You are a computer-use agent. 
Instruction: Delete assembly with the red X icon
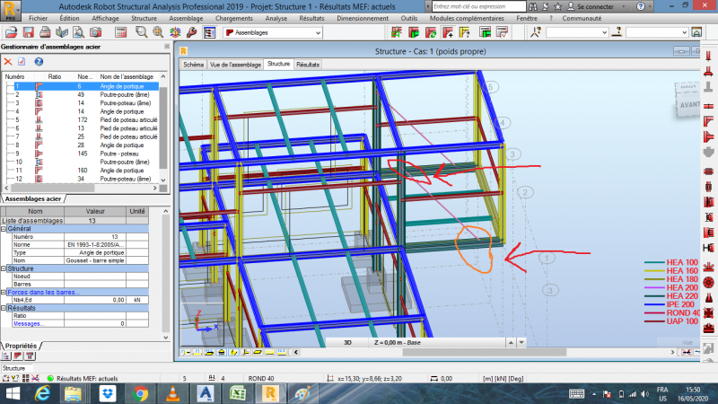tap(8, 62)
